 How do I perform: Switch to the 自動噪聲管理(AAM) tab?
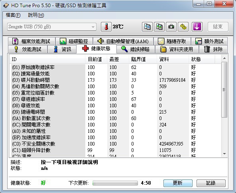click(x=123, y=41)
